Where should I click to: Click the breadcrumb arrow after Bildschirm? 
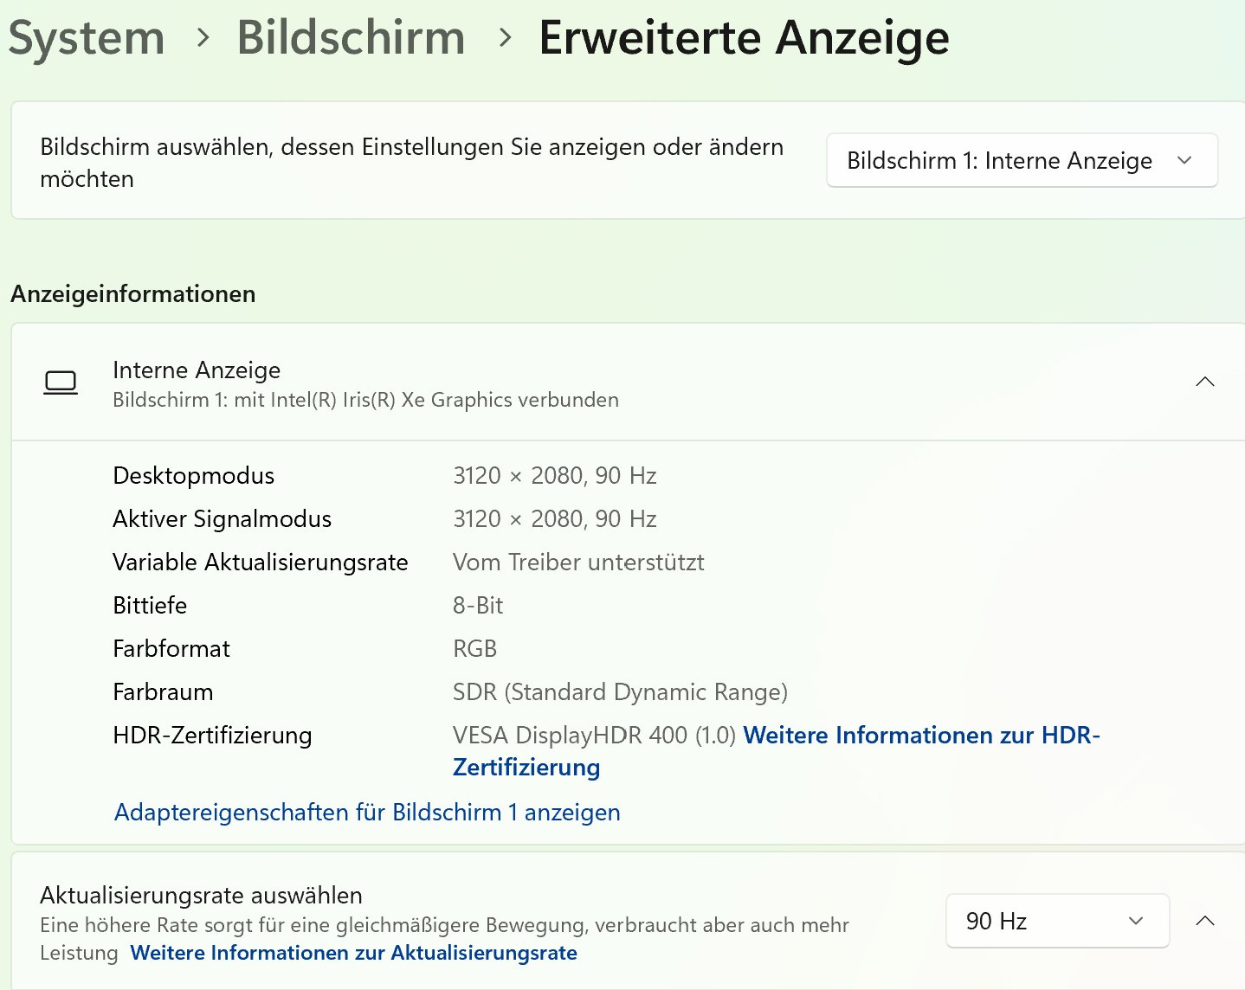[x=506, y=38]
